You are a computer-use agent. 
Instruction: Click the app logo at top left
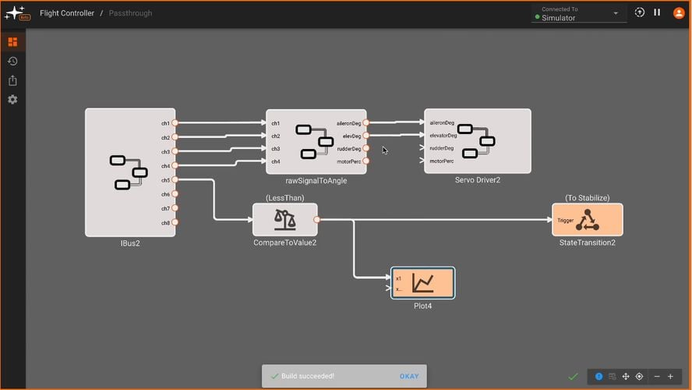pyautogui.click(x=17, y=13)
